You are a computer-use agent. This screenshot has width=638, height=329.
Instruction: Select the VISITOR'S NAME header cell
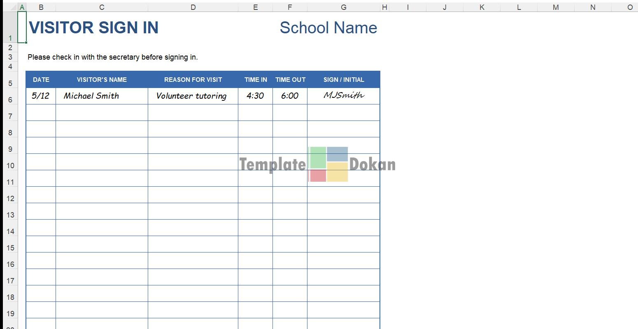point(102,80)
